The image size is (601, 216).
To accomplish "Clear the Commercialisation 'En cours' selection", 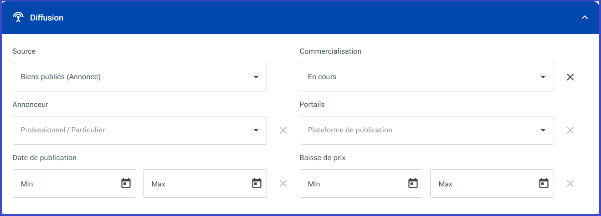I will pos(570,77).
